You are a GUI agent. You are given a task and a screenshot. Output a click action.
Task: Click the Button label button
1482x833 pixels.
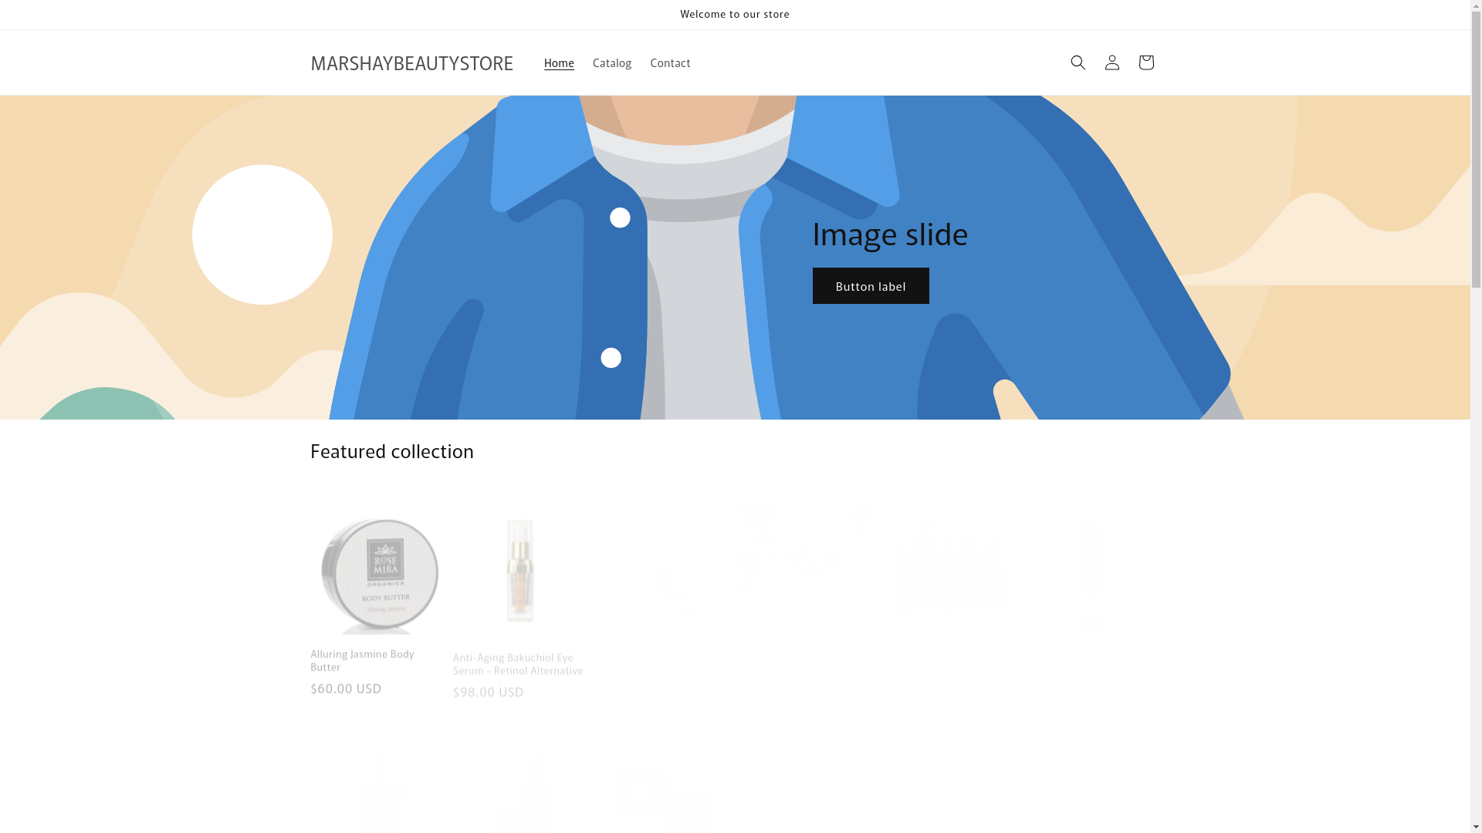[871, 286]
